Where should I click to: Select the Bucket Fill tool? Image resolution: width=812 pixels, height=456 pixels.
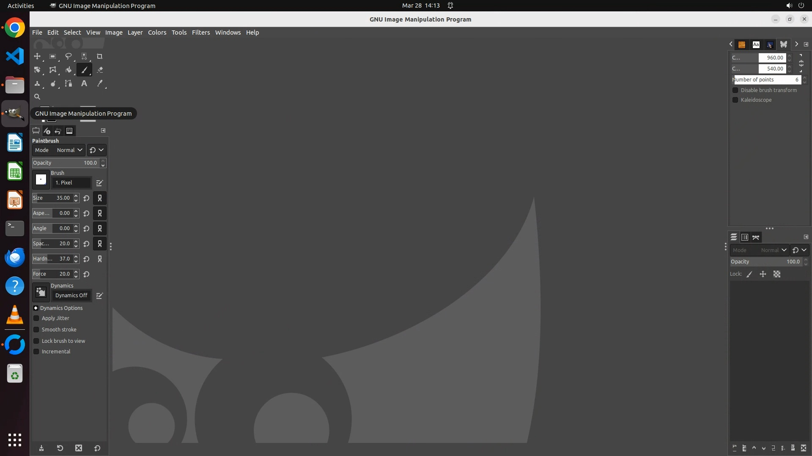click(x=68, y=70)
